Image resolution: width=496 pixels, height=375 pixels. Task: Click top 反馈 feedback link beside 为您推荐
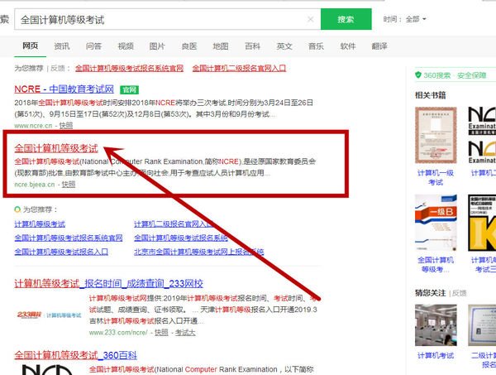click(x=58, y=68)
